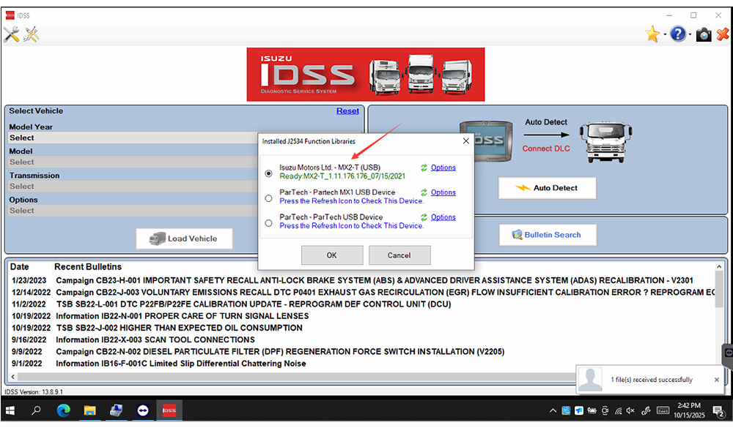Viewport: 733px width, 439px height.
Task: Open the favorites star icon
Action: 652,34
